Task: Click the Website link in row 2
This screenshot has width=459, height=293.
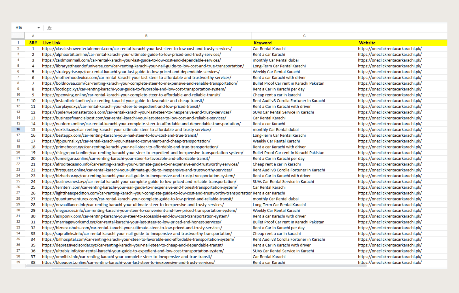Action: point(390,49)
